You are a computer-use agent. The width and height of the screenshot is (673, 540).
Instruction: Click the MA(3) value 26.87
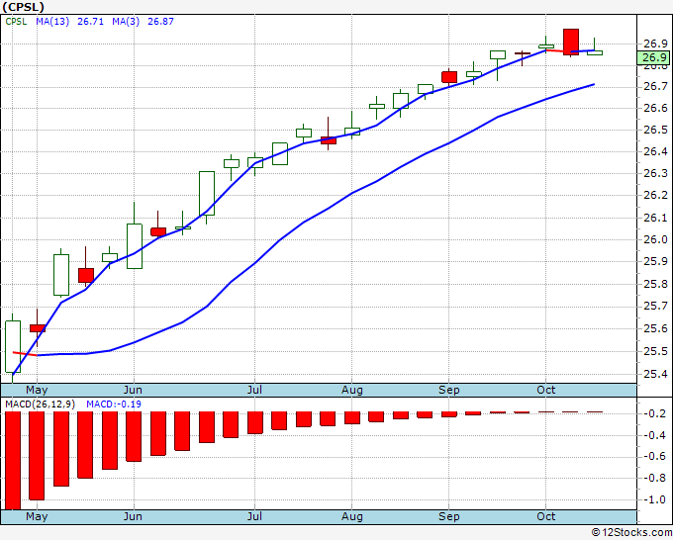[160, 22]
